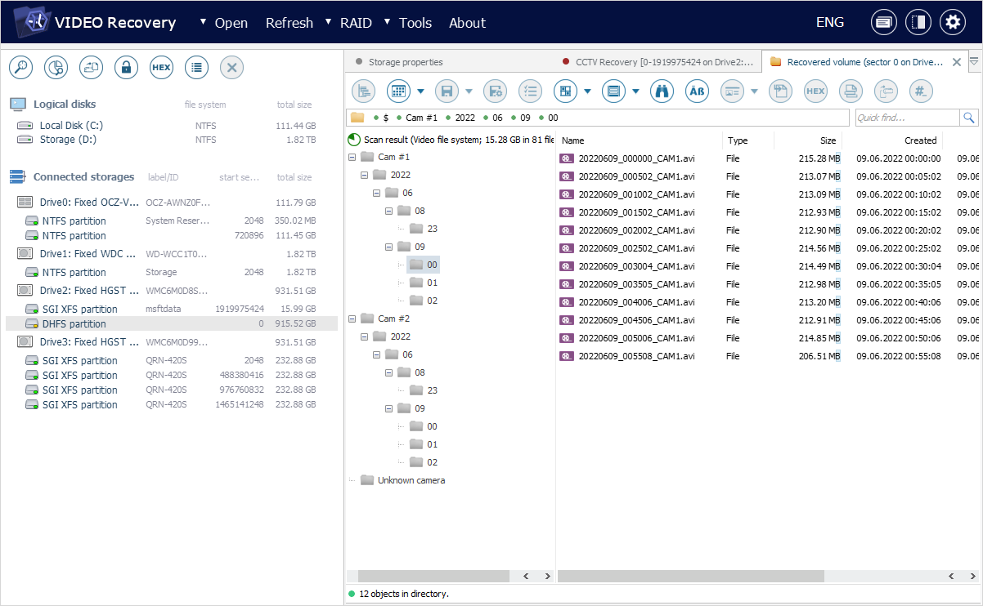983x606 pixels.
Task: Click the scan storage magnifier icon
Action: (x=20, y=68)
